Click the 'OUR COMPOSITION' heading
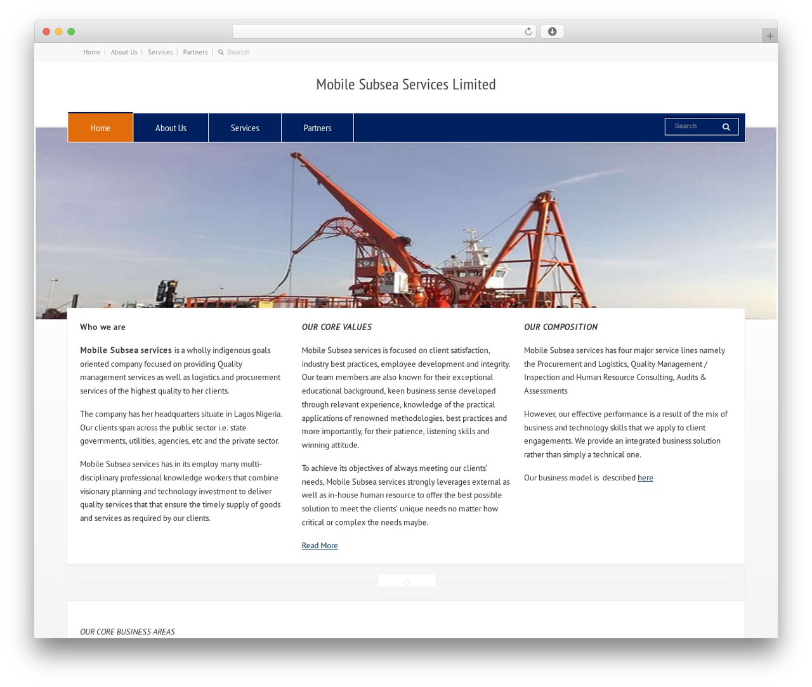The image size is (812, 687). (561, 327)
